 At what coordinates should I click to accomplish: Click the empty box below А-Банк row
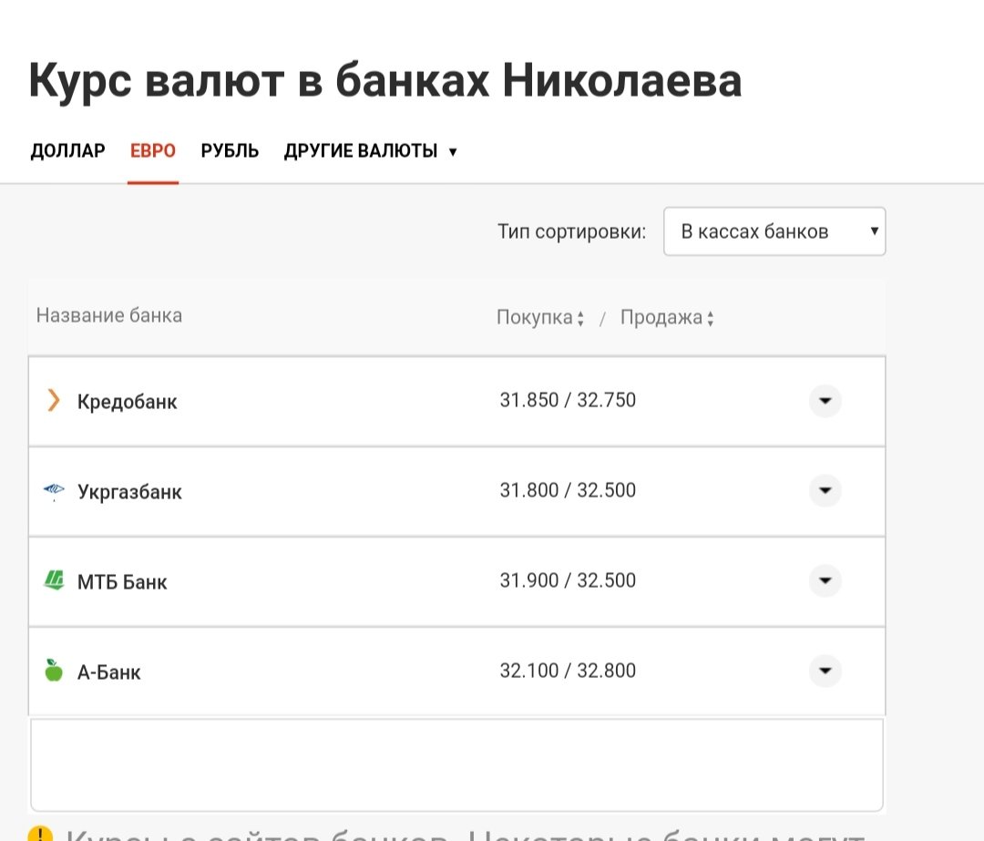click(x=456, y=765)
